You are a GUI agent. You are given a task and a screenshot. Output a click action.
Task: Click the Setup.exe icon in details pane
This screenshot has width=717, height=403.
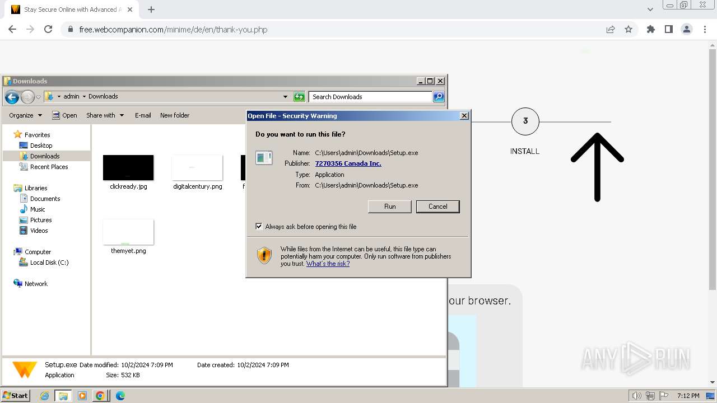pyautogui.click(x=25, y=370)
